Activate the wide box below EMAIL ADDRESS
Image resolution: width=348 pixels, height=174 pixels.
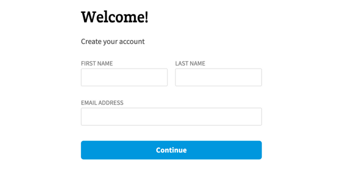tap(171, 117)
